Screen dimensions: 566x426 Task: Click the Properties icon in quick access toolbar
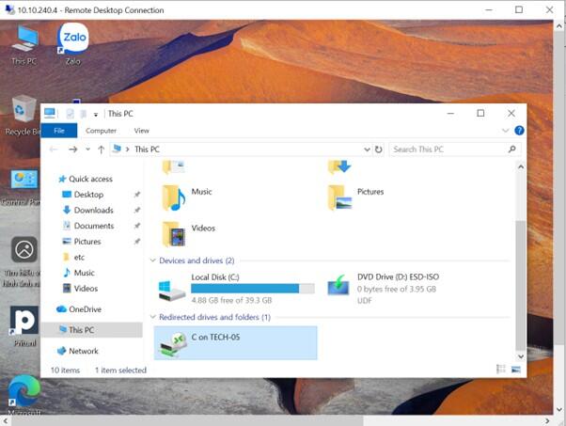(x=70, y=114)
